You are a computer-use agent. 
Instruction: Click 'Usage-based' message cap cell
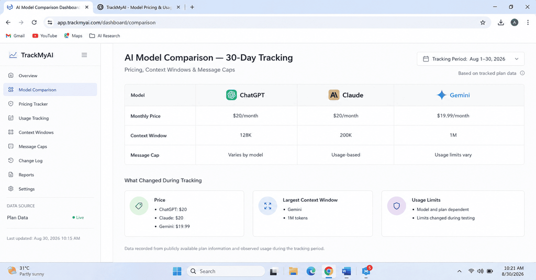(x=345, y=155)
